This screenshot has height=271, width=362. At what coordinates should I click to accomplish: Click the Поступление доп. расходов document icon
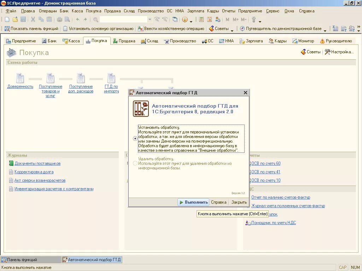click(81, 78)
